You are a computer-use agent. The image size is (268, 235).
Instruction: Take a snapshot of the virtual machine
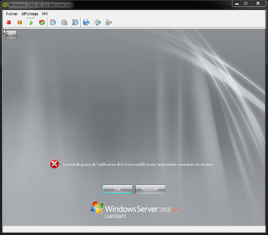53,22
